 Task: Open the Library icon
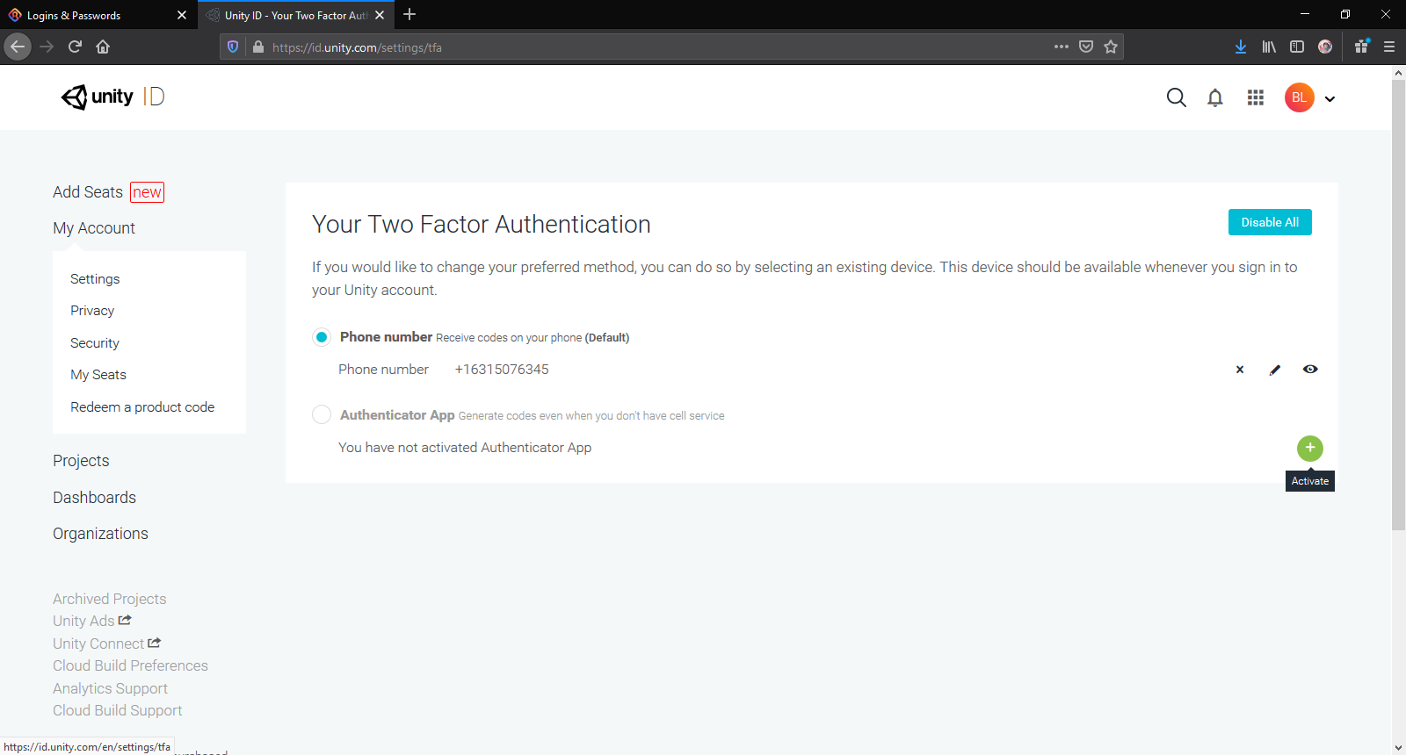[x=1269, y=47]
